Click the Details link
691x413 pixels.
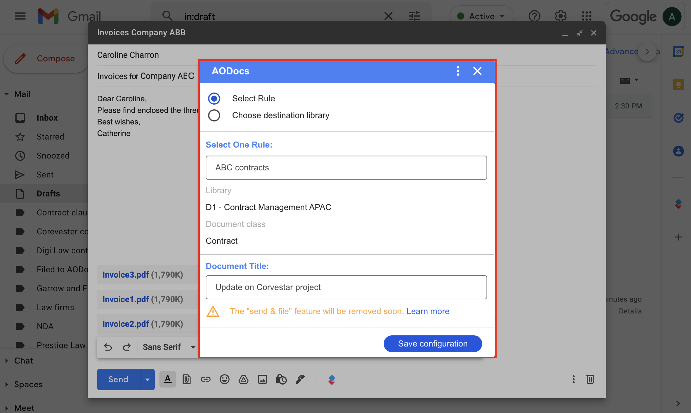pyautogui.click(x=630, y=311)
